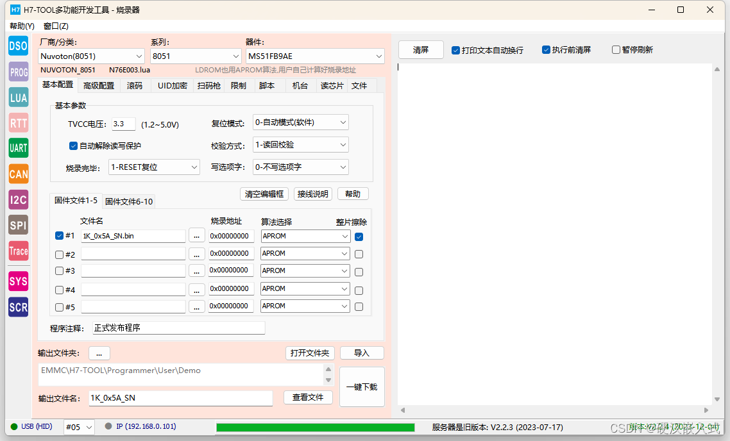Image resolution: width=730 pixels, height=441 pixels.
Task: Enable firmware file slot #2
Action: pyautogui.click(x=58, y=253)
